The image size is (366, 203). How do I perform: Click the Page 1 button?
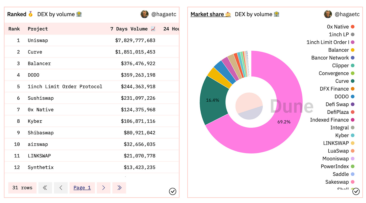point(82,188)
